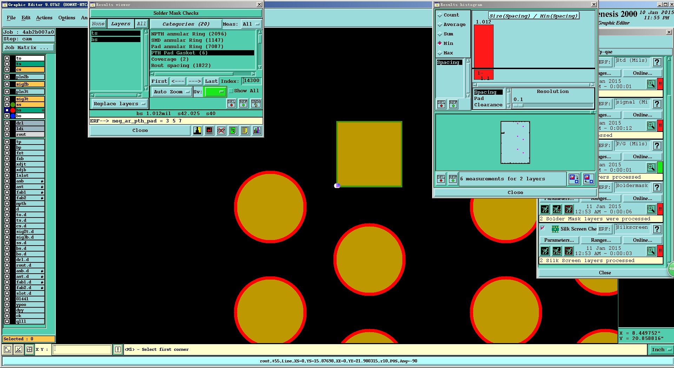
Task: Click histogram icon with downward arrow
Action: (574, 179)
